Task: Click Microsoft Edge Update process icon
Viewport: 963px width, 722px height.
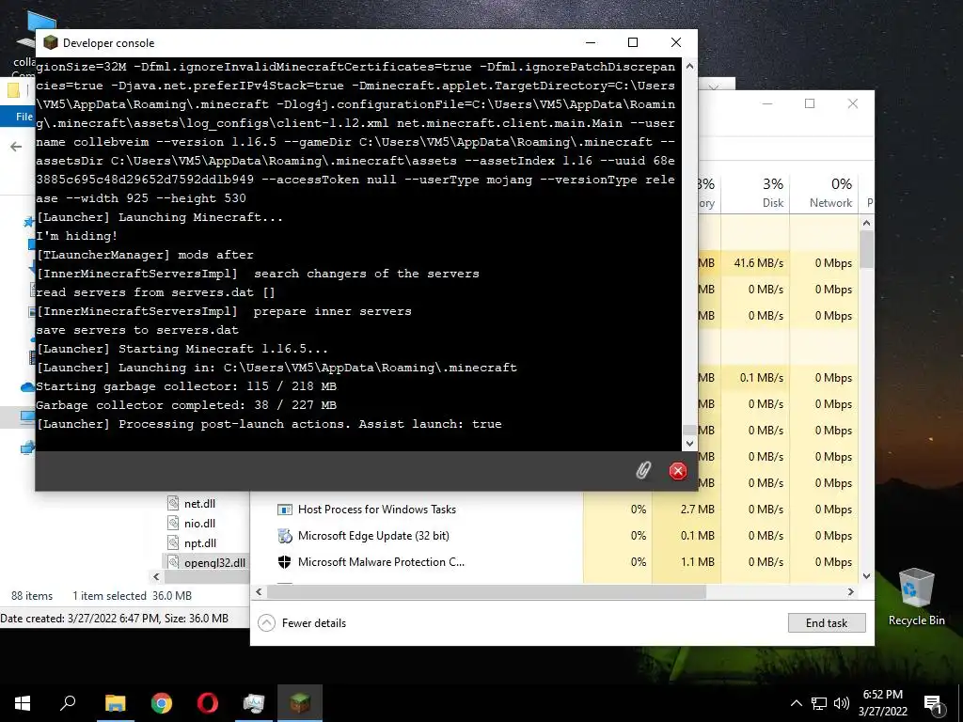Action: pos(284,536)
